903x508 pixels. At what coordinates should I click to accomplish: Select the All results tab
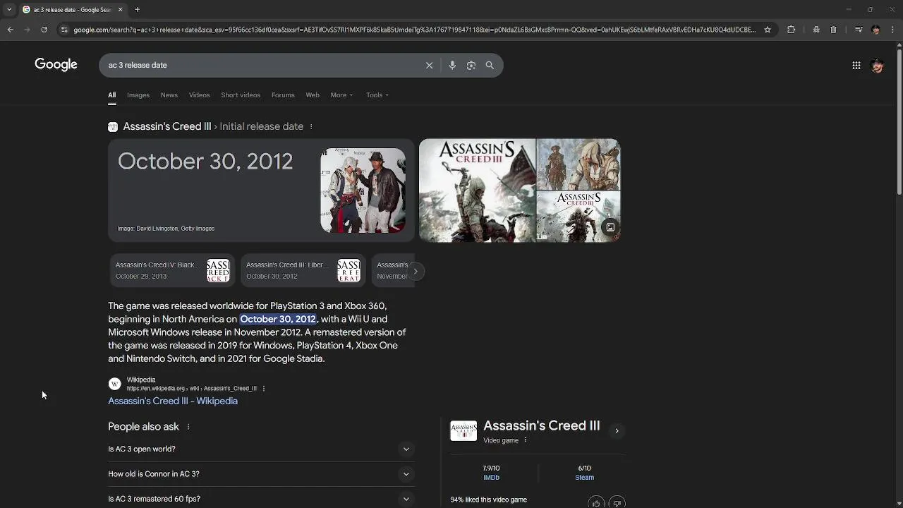click(111, 95)
